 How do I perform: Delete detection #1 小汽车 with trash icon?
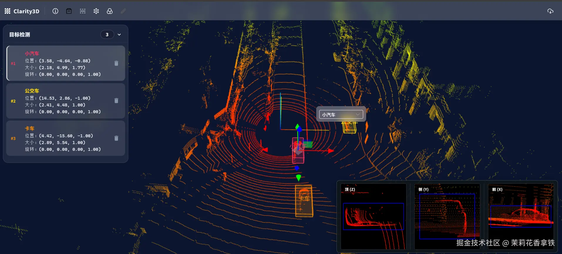coord(116,63)
